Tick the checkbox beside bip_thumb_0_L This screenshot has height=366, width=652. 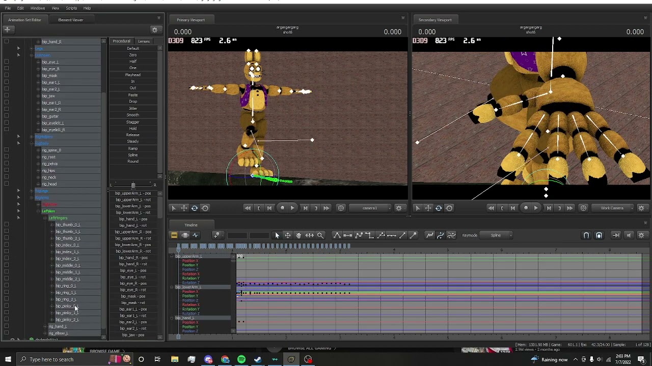pos(6,225)
